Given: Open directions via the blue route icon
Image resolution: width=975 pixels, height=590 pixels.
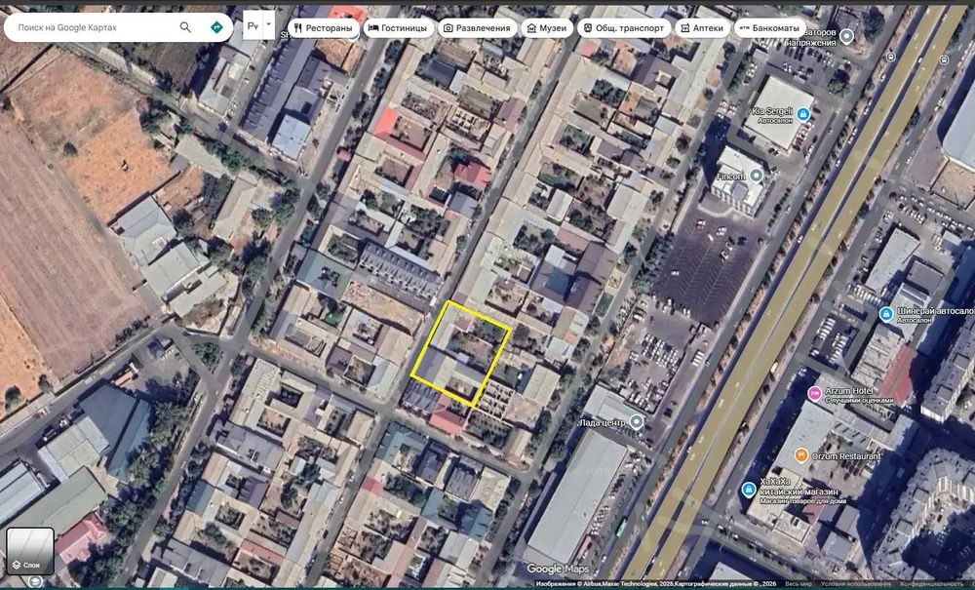Looking at the screenshot, I should tap(216, 27).
